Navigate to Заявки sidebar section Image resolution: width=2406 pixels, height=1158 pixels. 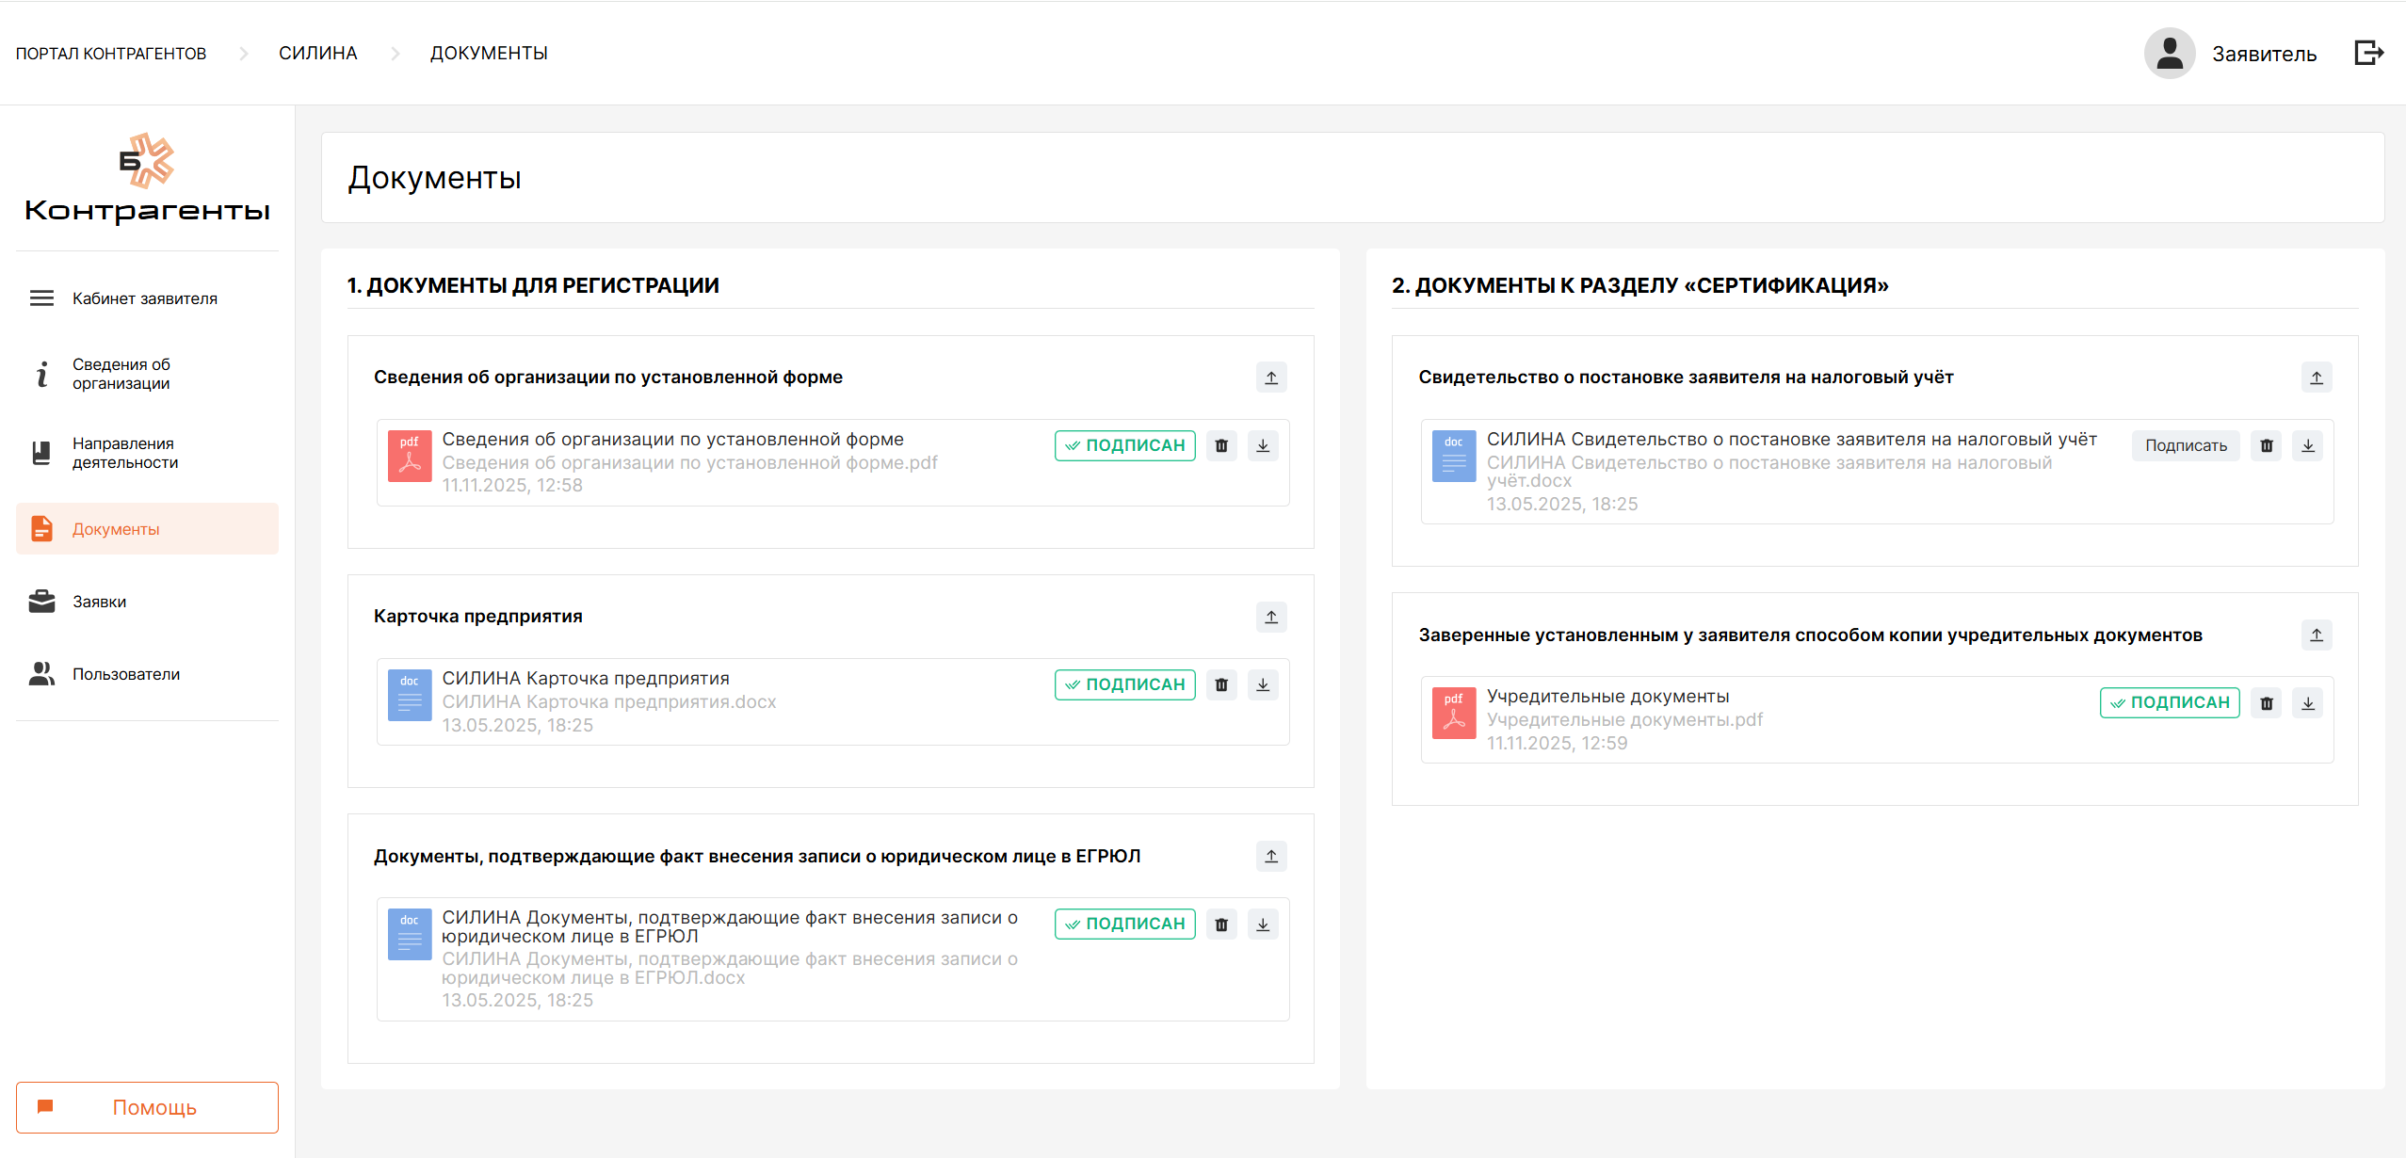(99, 602)
